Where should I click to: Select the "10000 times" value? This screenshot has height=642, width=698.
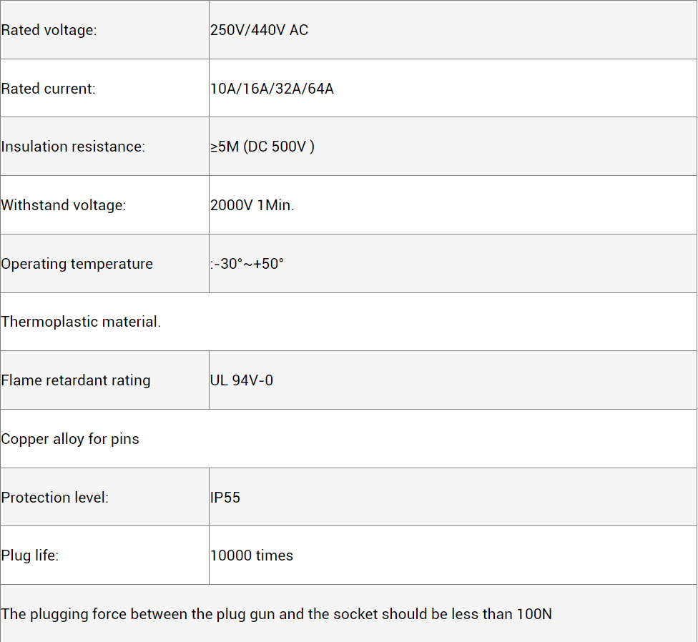pos(252,555)
